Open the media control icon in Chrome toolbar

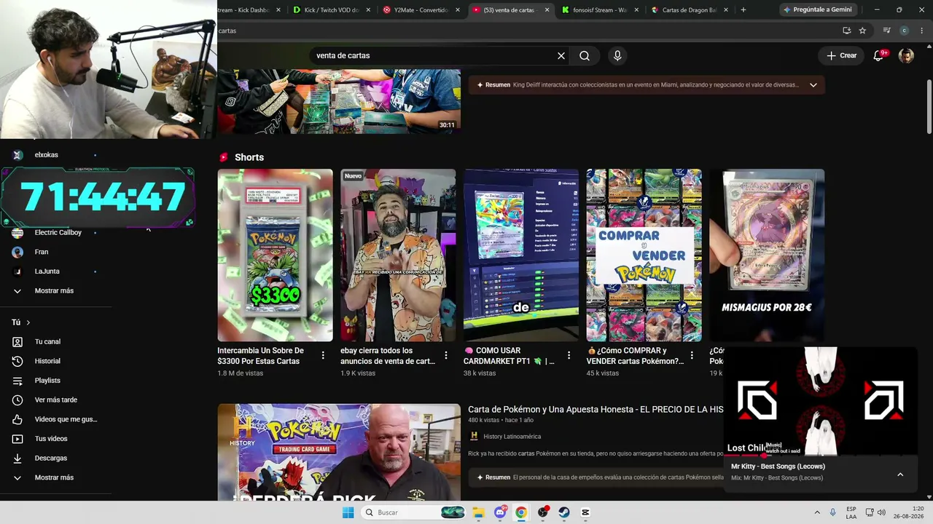pos(886,31)
